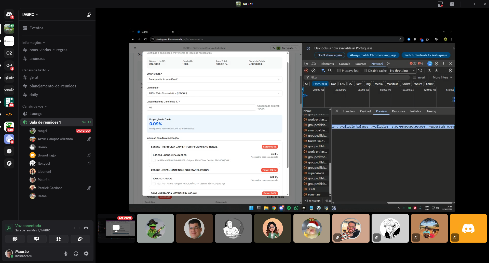
Task: Switch to the Response tab in DevTools
Action: (x=398, y=111)
